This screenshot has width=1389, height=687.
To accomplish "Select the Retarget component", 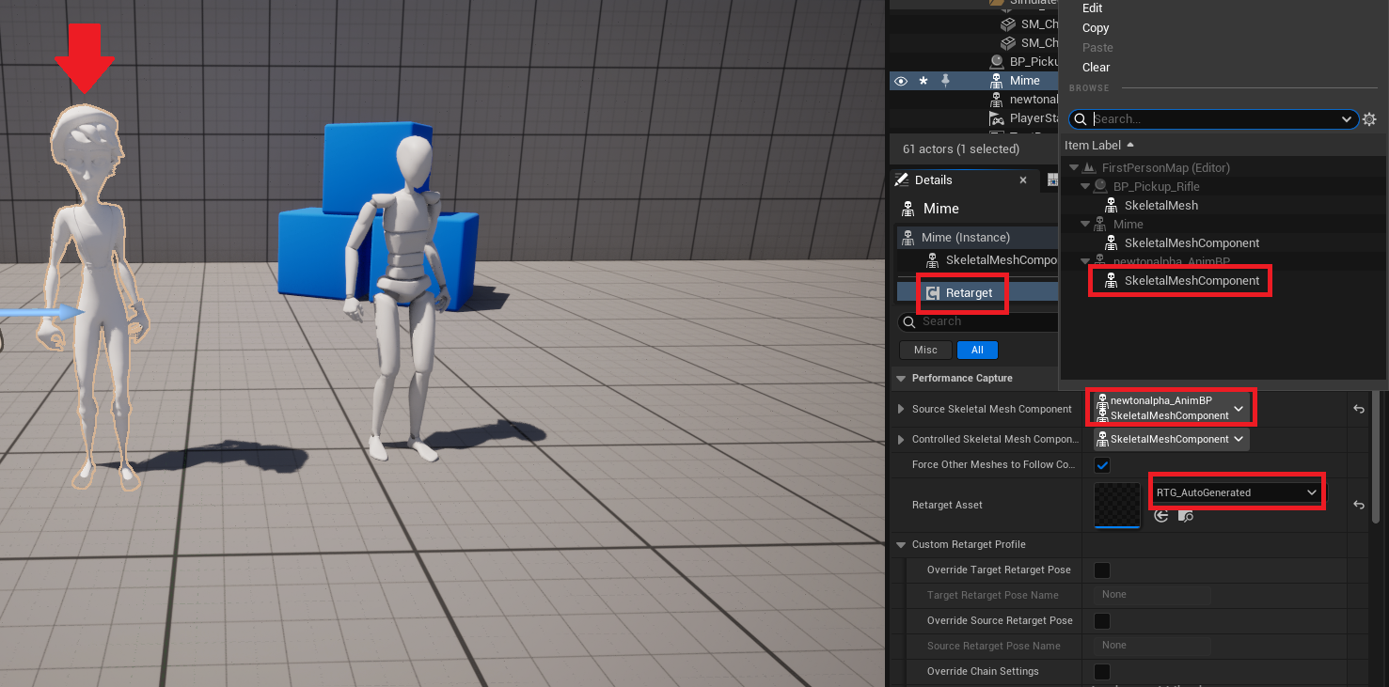I will (x=969, y=293).
